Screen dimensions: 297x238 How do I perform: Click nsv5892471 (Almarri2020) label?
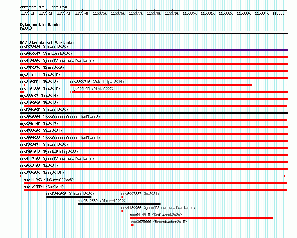tap(44, 145)
